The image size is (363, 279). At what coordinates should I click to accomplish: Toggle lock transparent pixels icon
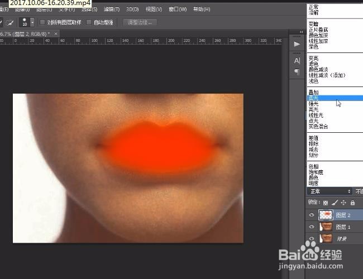326,203
